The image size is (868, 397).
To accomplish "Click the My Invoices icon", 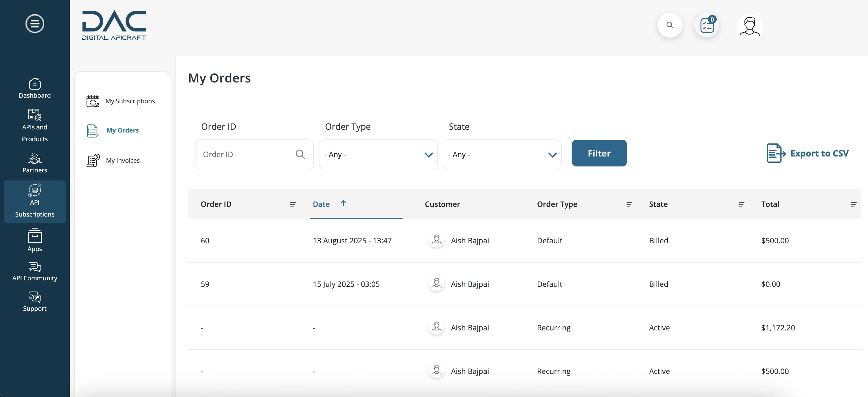I will click(x=93, y=160).
